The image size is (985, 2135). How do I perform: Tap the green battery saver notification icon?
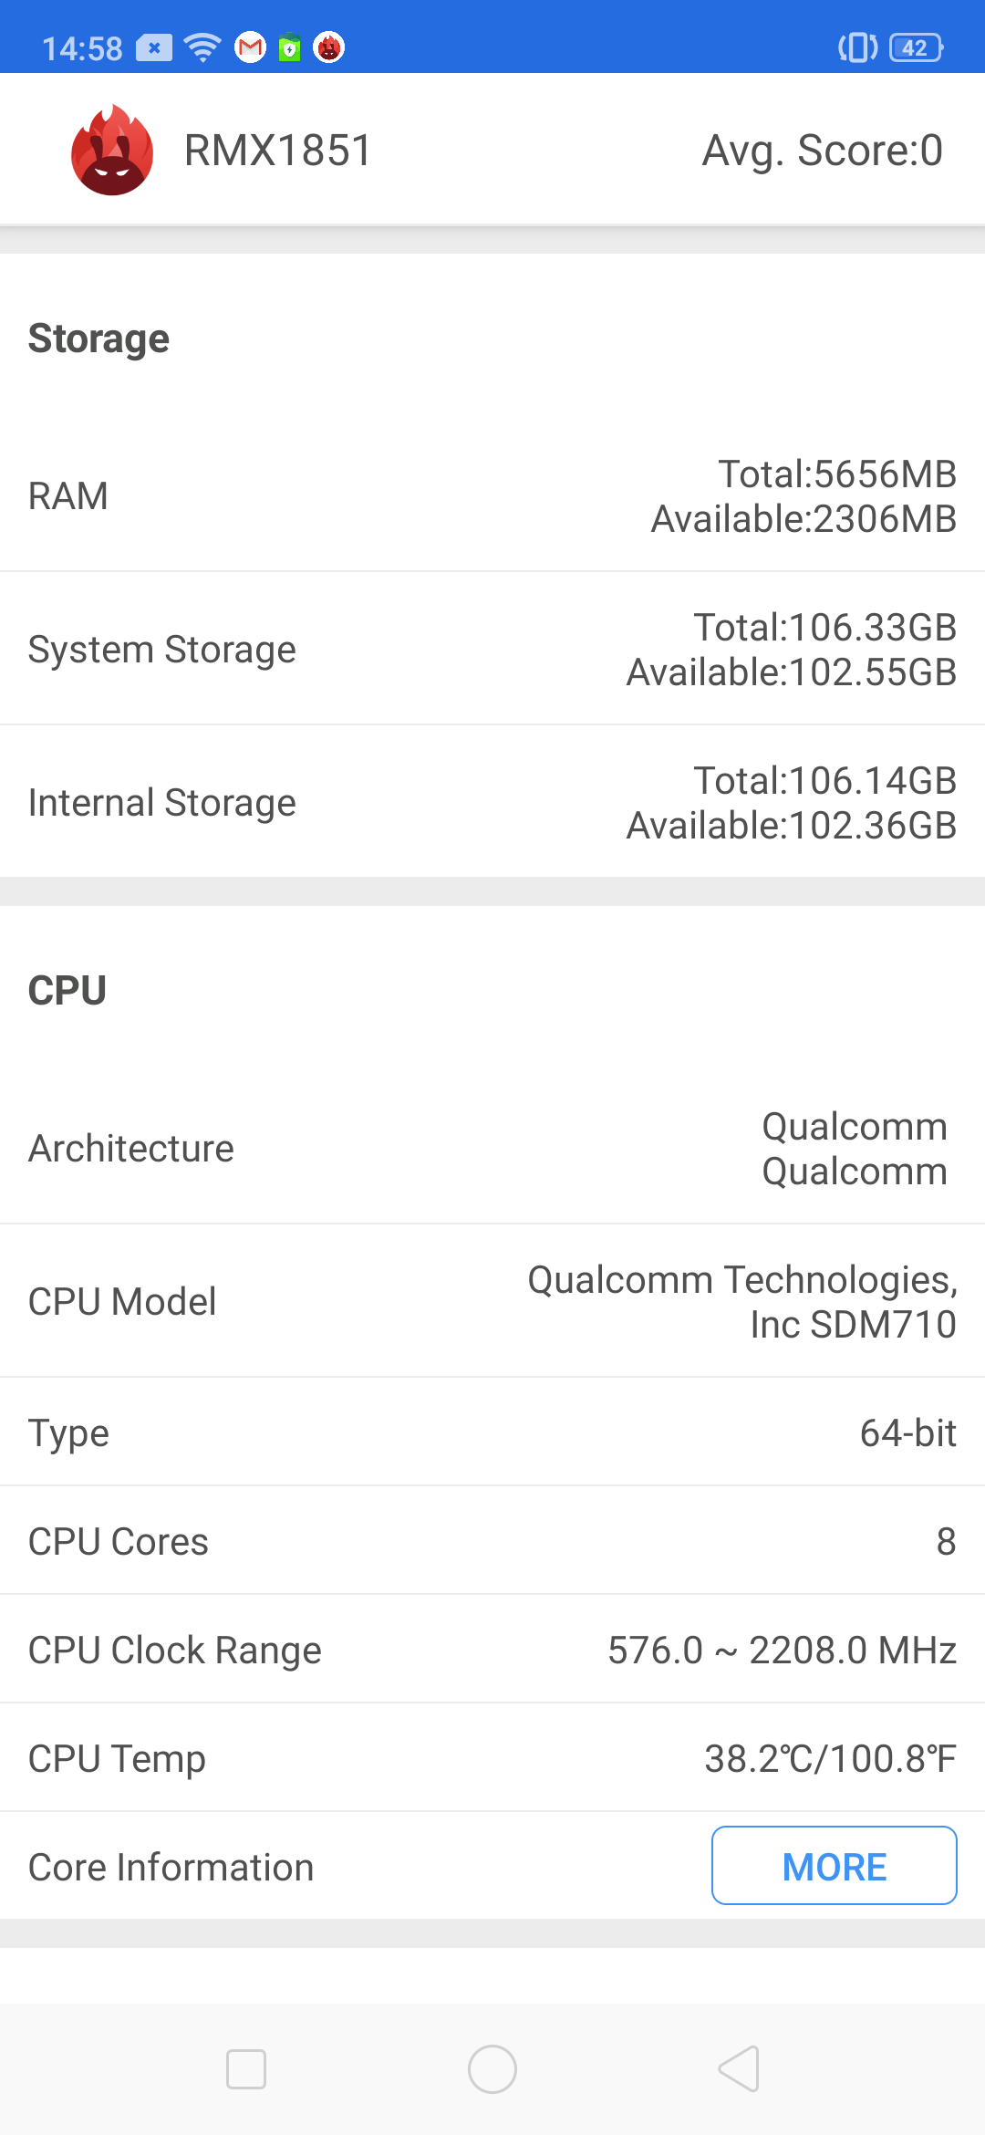[290, 47]
